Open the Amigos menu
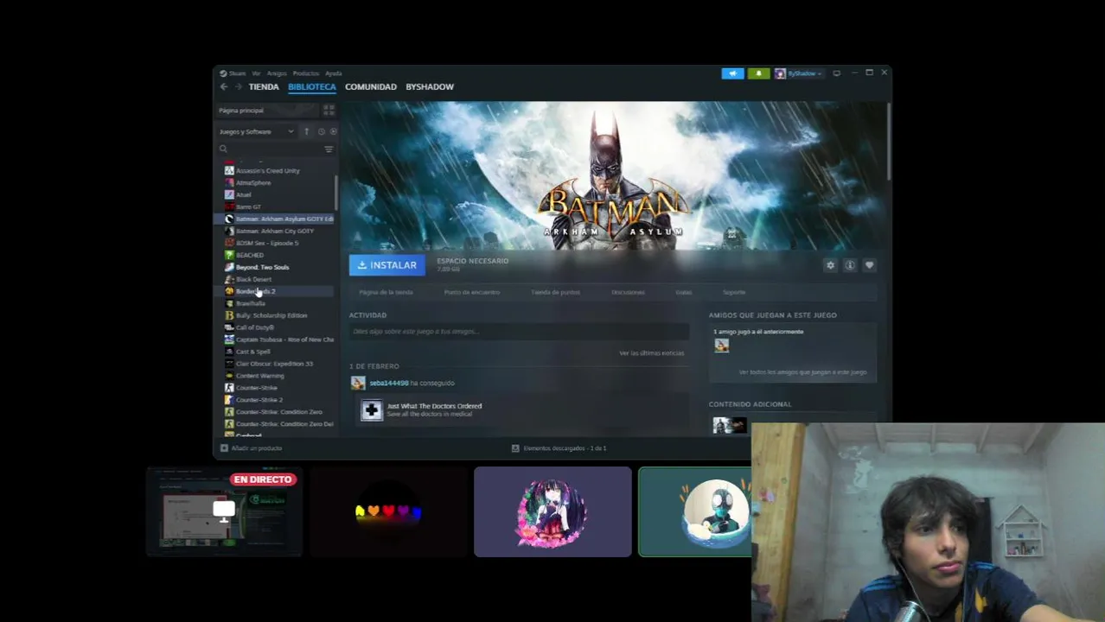Viewport: 1105px width, 622px height. [x=277, y=73]
